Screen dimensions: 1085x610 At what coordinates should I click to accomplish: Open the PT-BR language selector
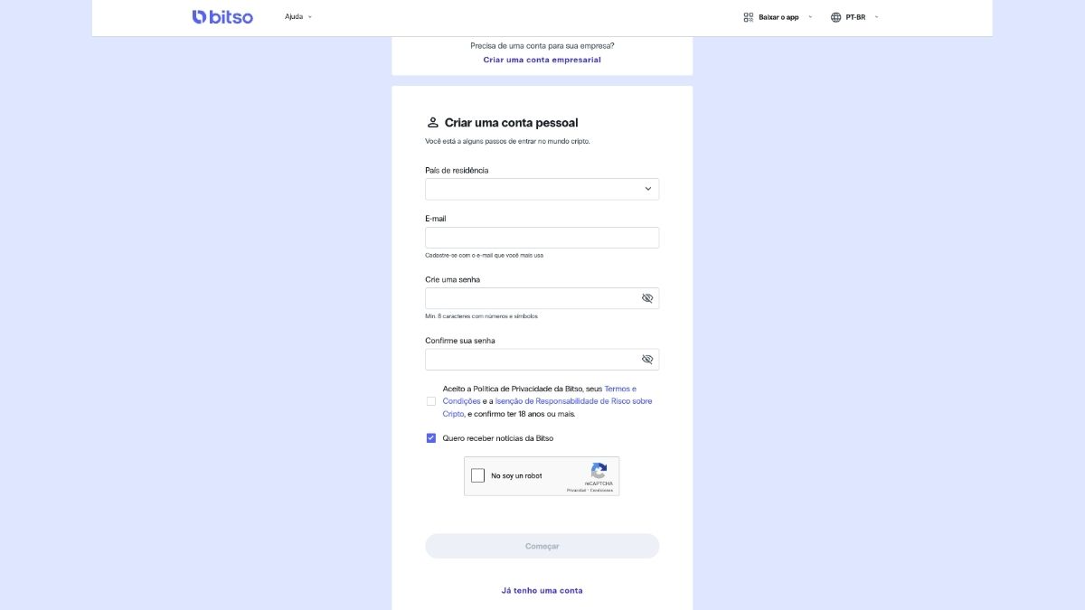[861, 17]
